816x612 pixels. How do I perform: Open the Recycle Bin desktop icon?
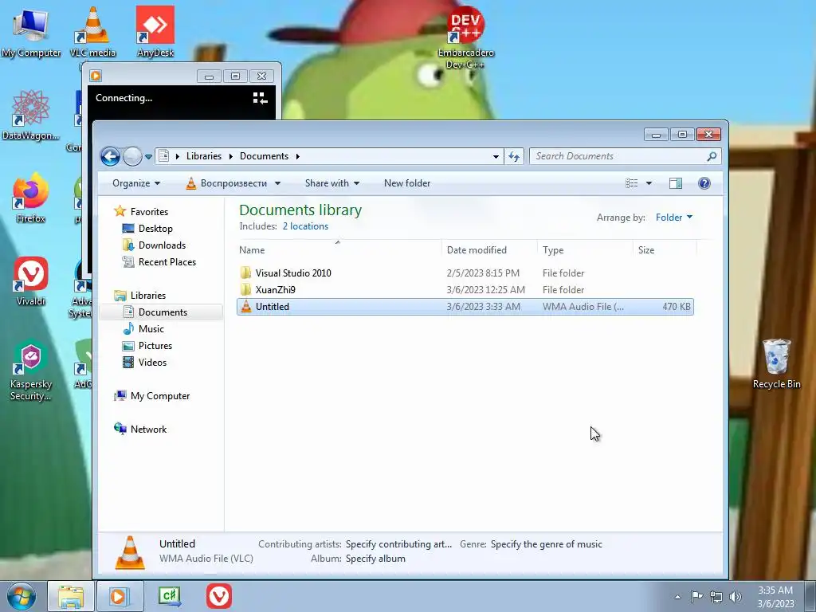pyautogui.click(x=776, y=363)
